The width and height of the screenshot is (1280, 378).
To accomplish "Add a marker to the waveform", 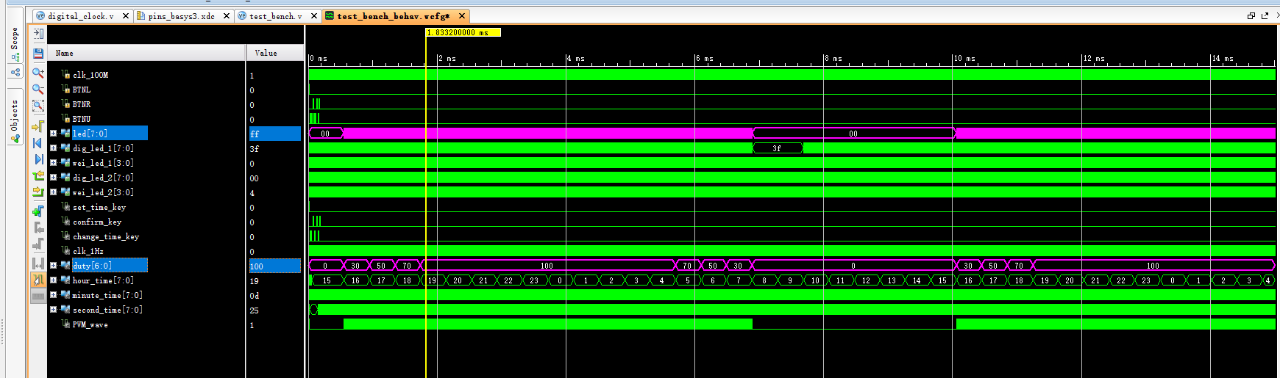I will (x=38, y=211).
